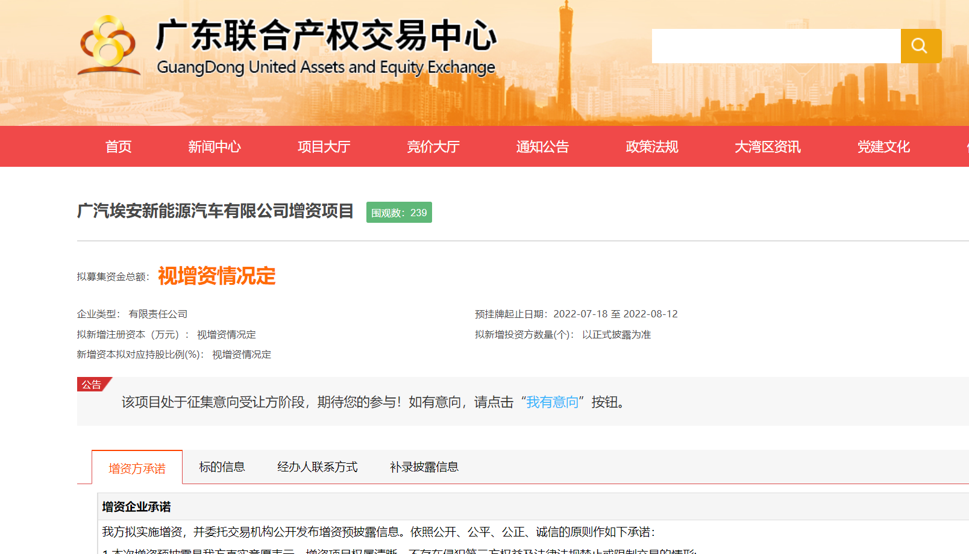This screenshot has width=969, height=554.
Task: Click the search magnifier icon
Action: (920, 45)
